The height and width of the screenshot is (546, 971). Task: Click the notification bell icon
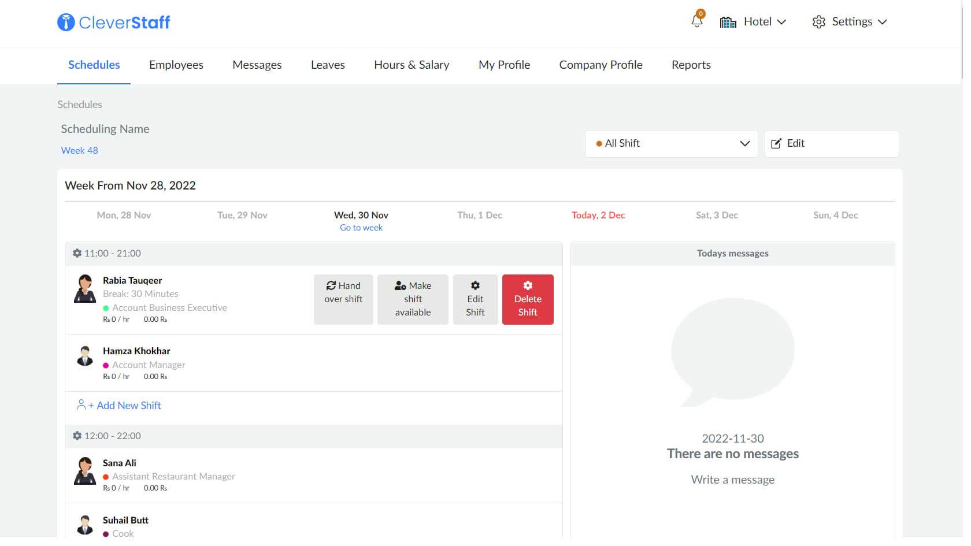point(696,21)
